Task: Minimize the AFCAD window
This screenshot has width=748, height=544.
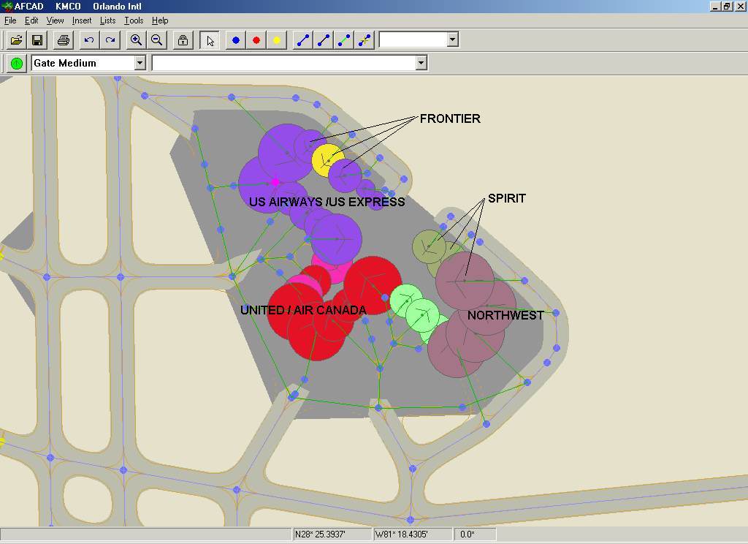Action: pyautogui.click(x=714, y=6)
